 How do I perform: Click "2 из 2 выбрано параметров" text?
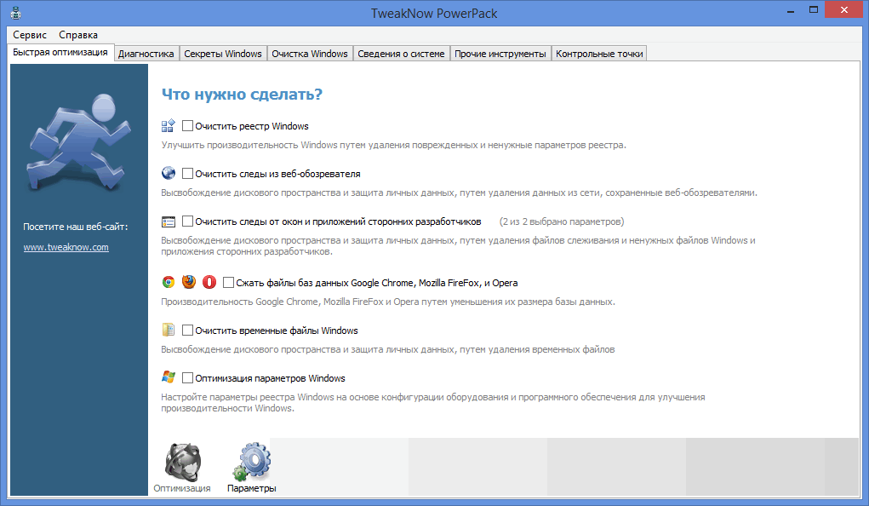(x=562, y=222)
